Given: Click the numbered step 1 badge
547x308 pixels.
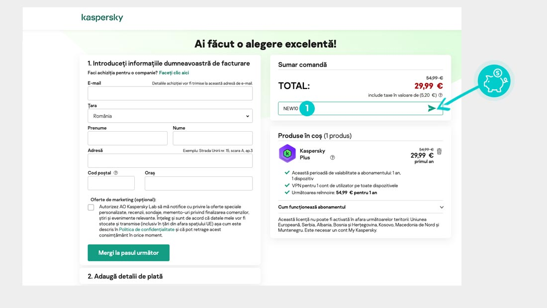Looking at the screenshot, I should coord(307,108).
